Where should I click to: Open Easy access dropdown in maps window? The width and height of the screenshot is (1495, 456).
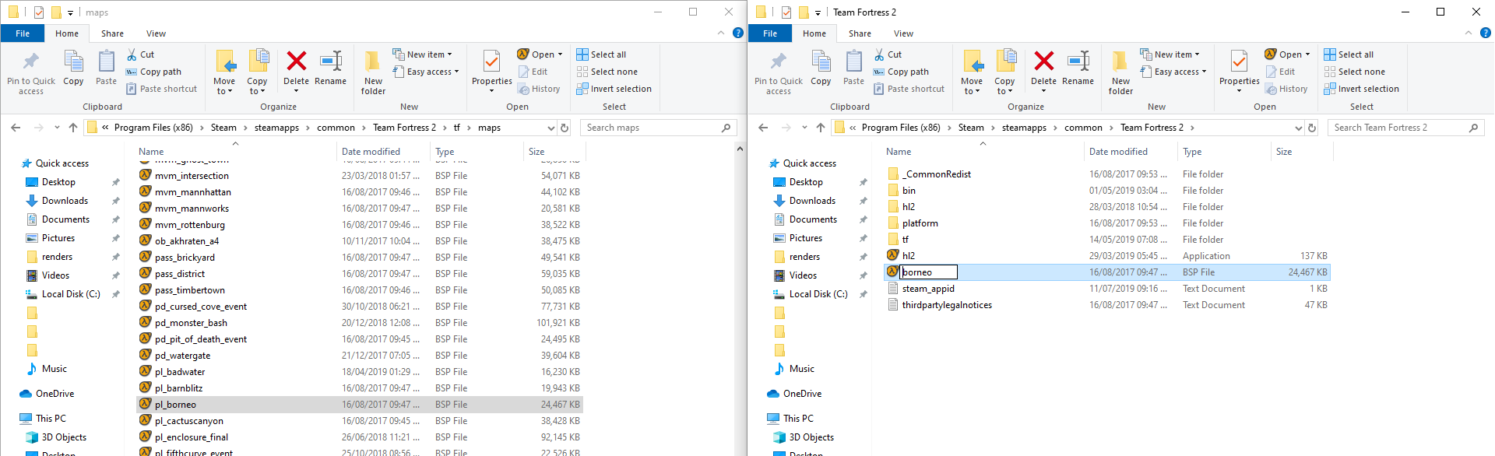(x=426, y=72)
